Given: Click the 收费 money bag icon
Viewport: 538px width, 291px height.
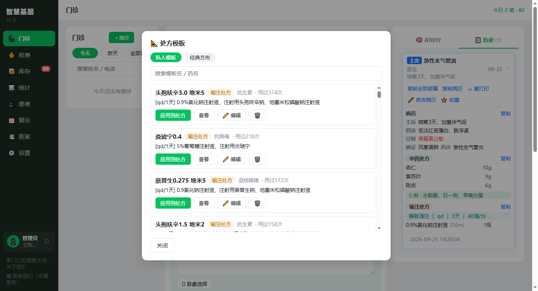Looking at the screenshot, I should 12,55.
